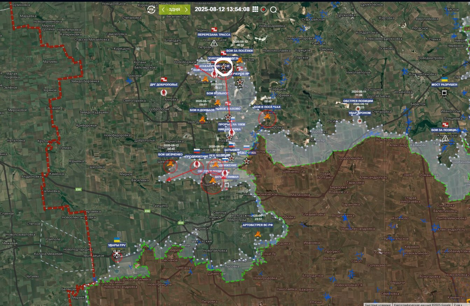Screen dimensions: 470x306
Task: Open search with the magnifier icon
Action: pos(273,10)
